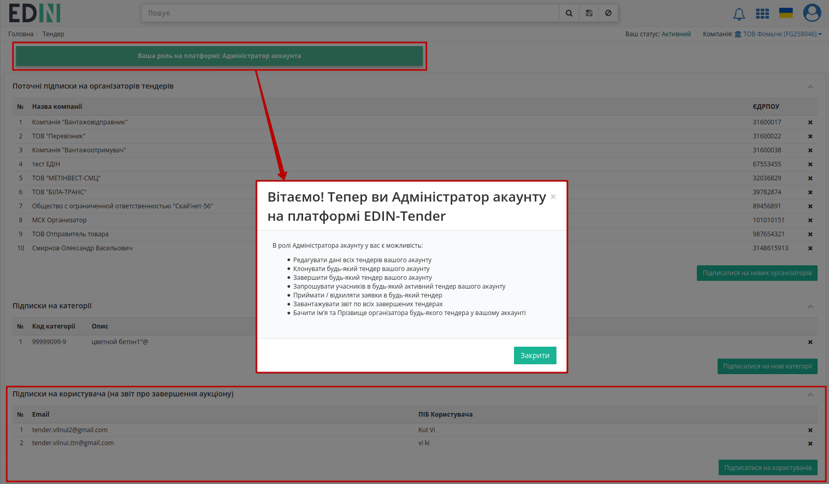Click category code 99999099-9
Screen dimensions: 829x484
49,342
